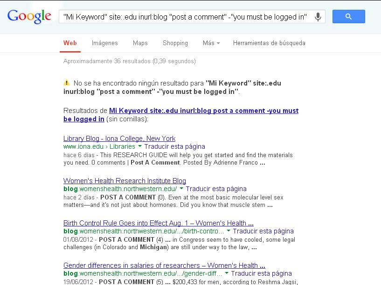This screenshot has height=285, width=381.
Task: Translate the Women's Health Research Institute Blog page
Action: (216, 189)
